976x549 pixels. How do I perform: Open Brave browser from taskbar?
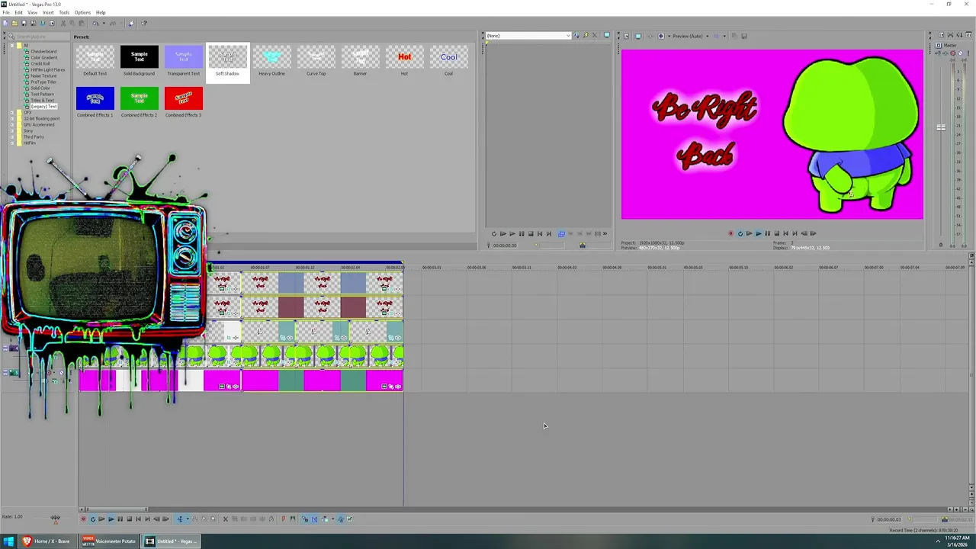point(47,541)
